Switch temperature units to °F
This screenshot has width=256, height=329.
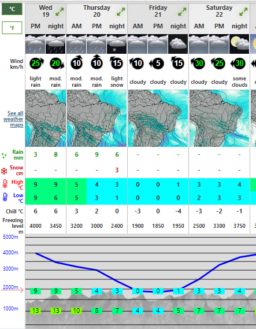(x=12, y=28)
